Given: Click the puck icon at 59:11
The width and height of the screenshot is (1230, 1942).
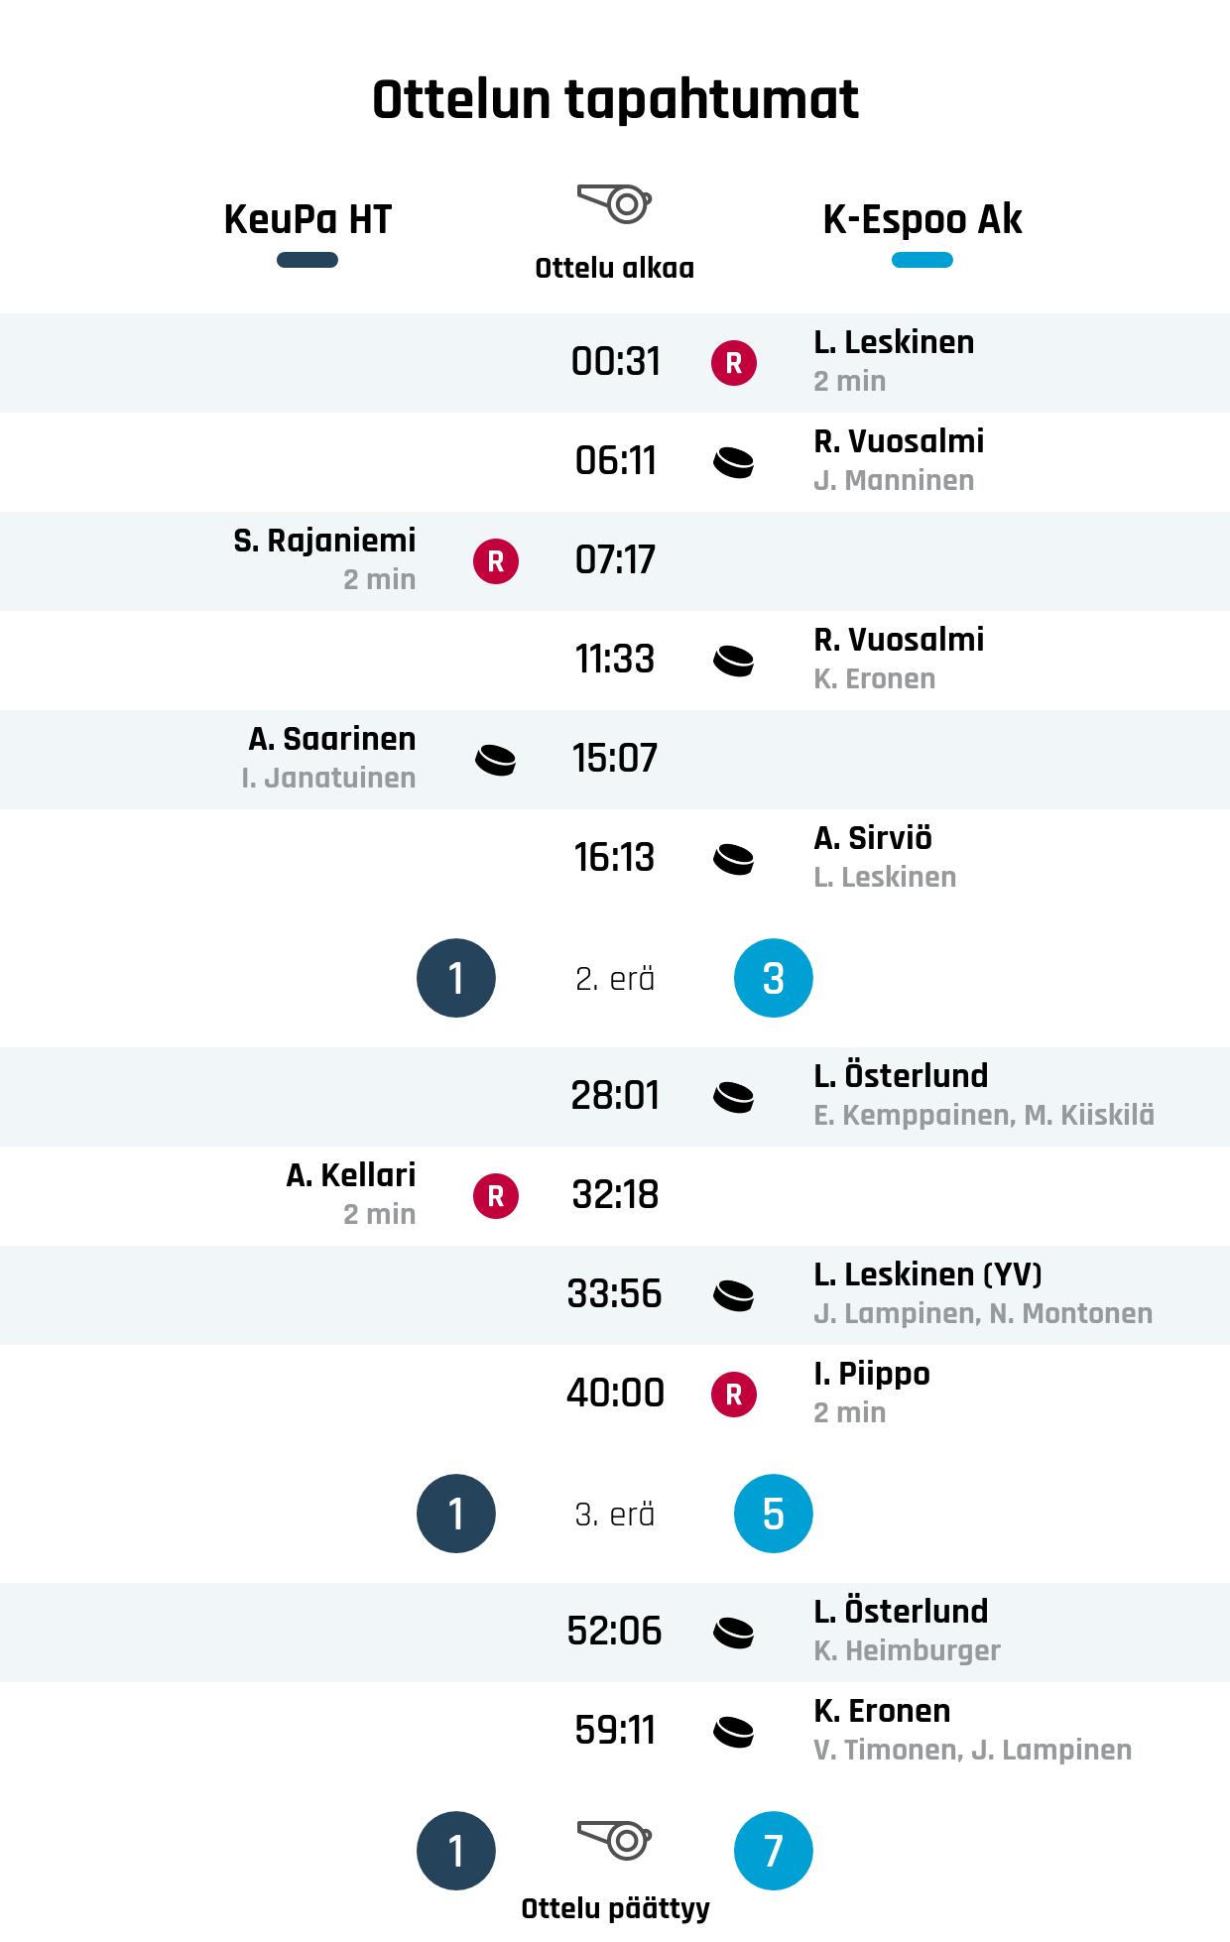Looking at the screenshot, I should [x=734, y=1732].
